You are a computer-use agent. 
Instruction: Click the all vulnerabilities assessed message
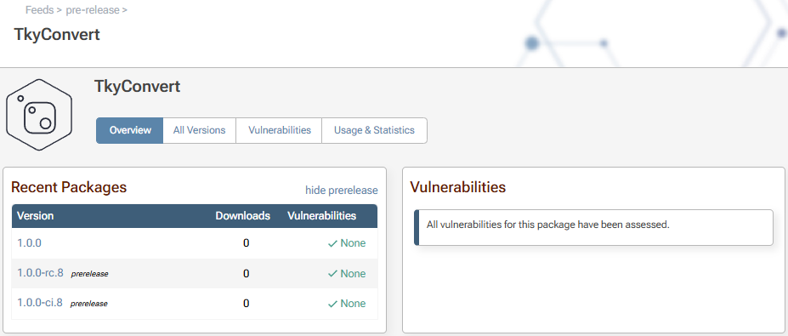547,225
